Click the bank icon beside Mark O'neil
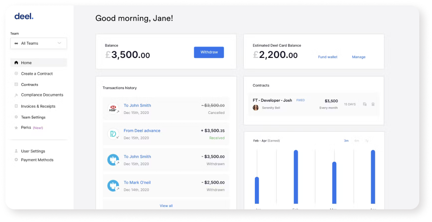 pyautogui.click(x=113, y=185)
